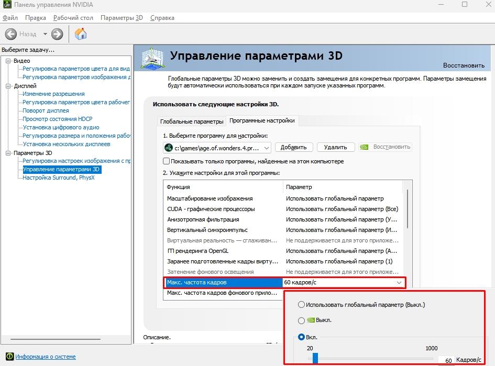The image size is (495, 366).
Task: Click the Back arrow navigation icon
Action: [12, 34]
